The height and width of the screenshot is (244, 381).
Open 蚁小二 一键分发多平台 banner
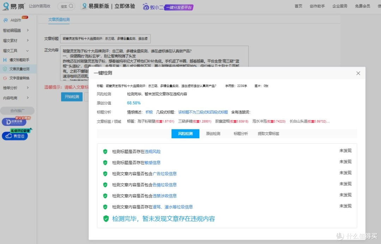point(168,7)
